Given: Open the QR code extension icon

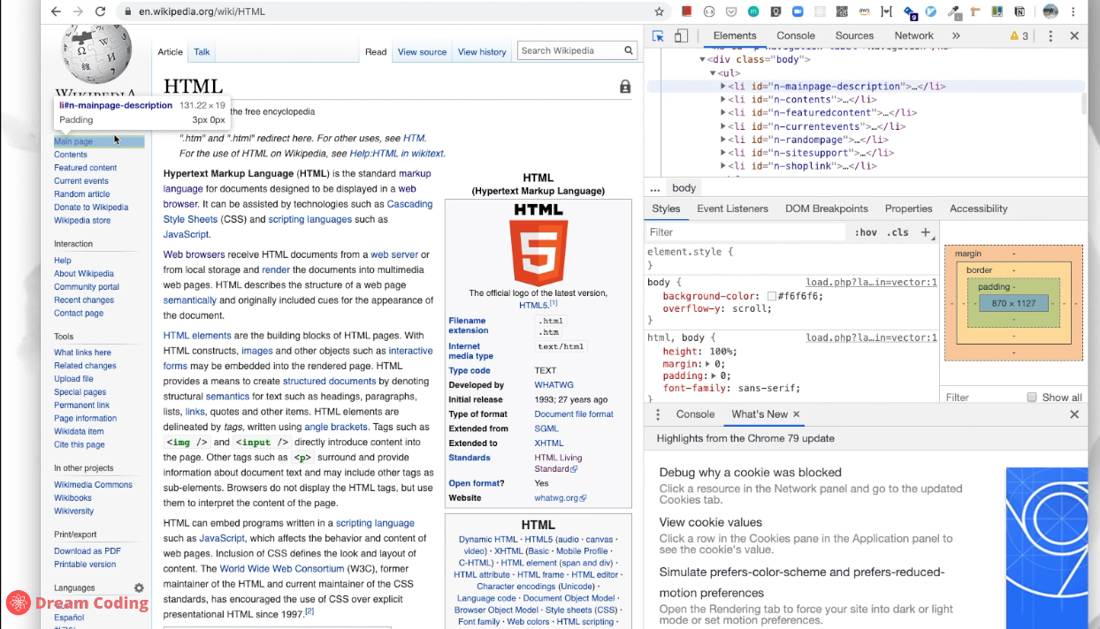Looking at the screenshot, I should pyautogui.click(x=842, y=11).
